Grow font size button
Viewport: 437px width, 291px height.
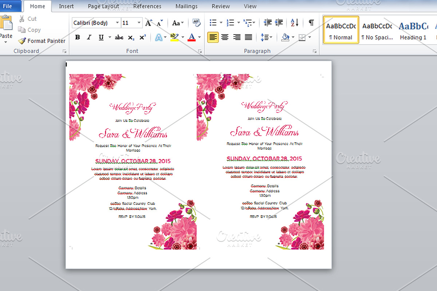148,23
